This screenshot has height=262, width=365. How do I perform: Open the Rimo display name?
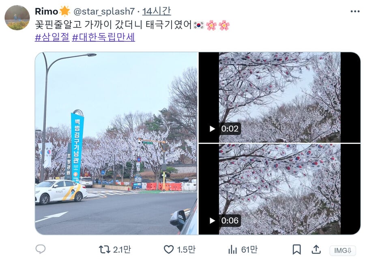tap(47, 11)
